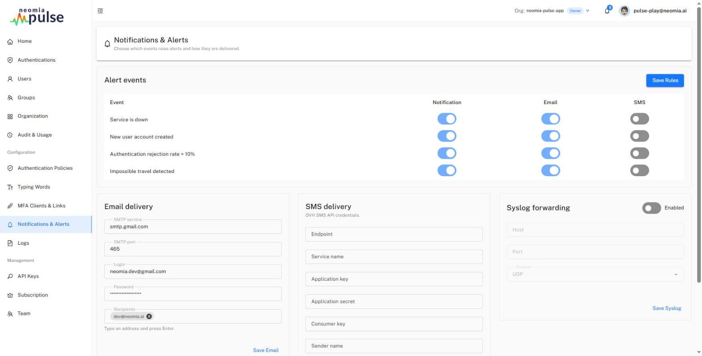The image size is (702, 356).
Task: Click the Application key field
Action: pyautogui.click(x=394, y=279)
